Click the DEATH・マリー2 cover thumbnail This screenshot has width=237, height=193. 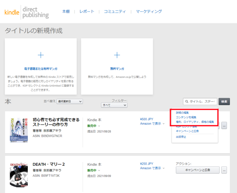(x=19, y=175)
